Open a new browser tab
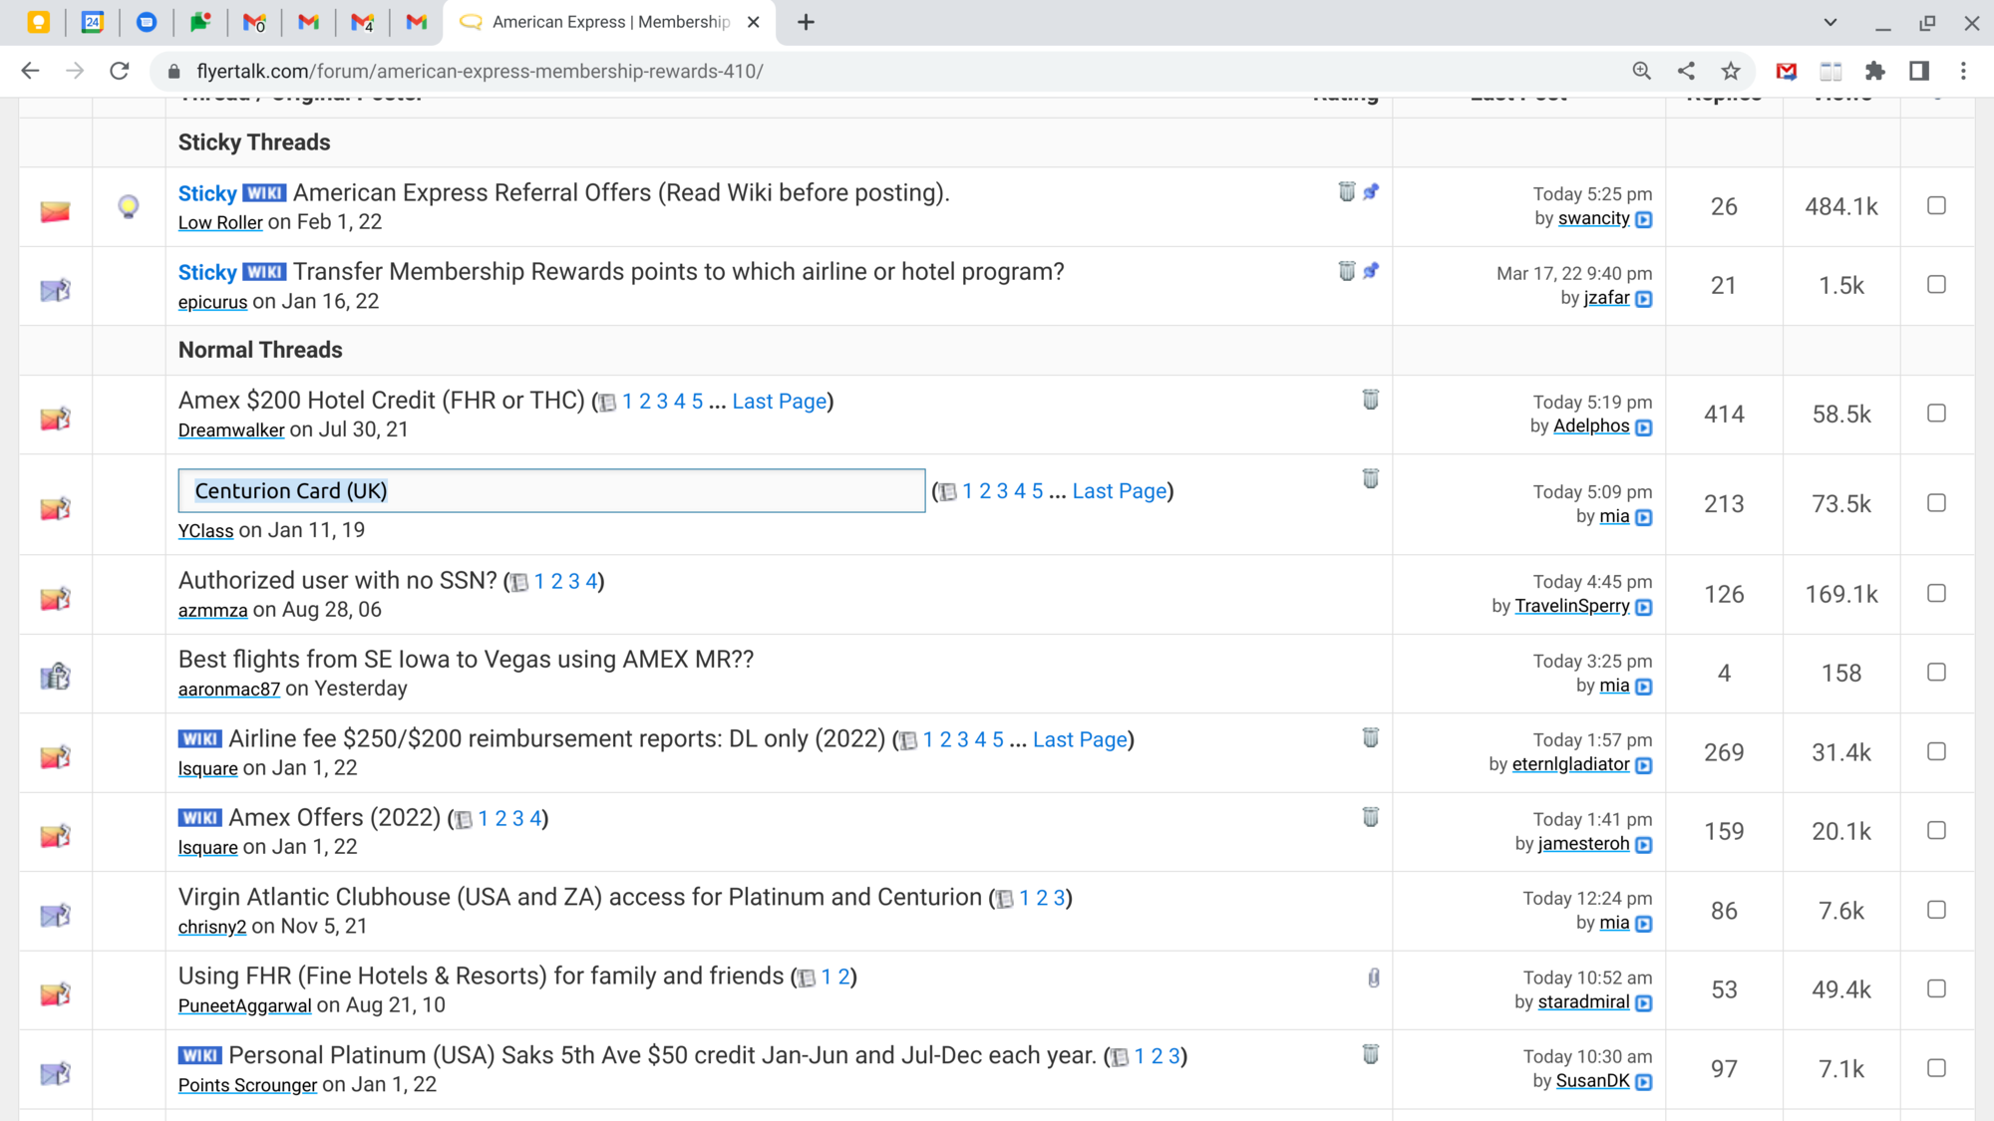 click(x=806, y=22)
